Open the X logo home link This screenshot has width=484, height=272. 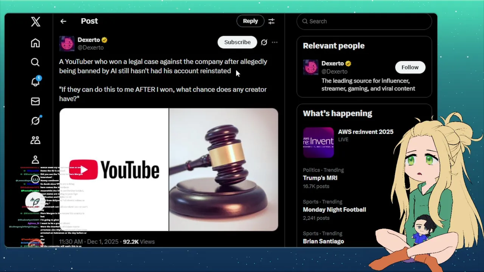click(x=36, y=22)
